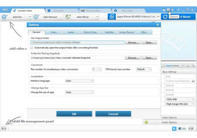Click the snapshot icon under preview
The height and width of the screenshot is (138, 197).
click(183, 66)
